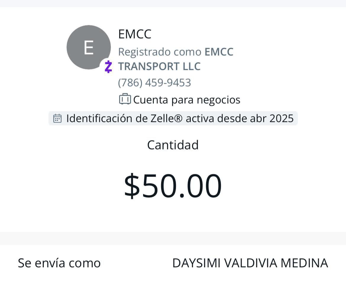
Task: Tap the phone number (786) 459-9453
Action: [x=154, y=83]
